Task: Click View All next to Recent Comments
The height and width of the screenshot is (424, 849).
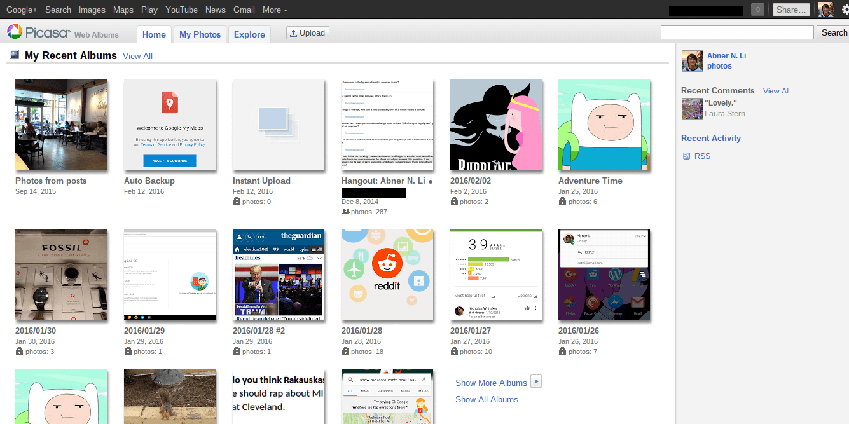Action: (x=776, y=91)
